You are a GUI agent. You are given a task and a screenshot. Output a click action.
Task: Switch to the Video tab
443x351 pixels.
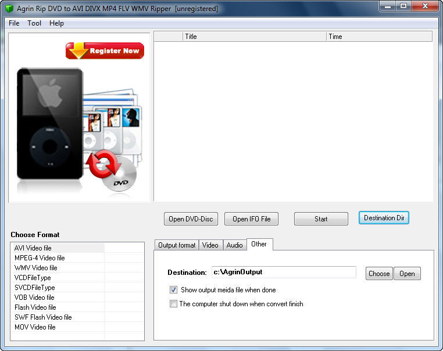point(210,245)
